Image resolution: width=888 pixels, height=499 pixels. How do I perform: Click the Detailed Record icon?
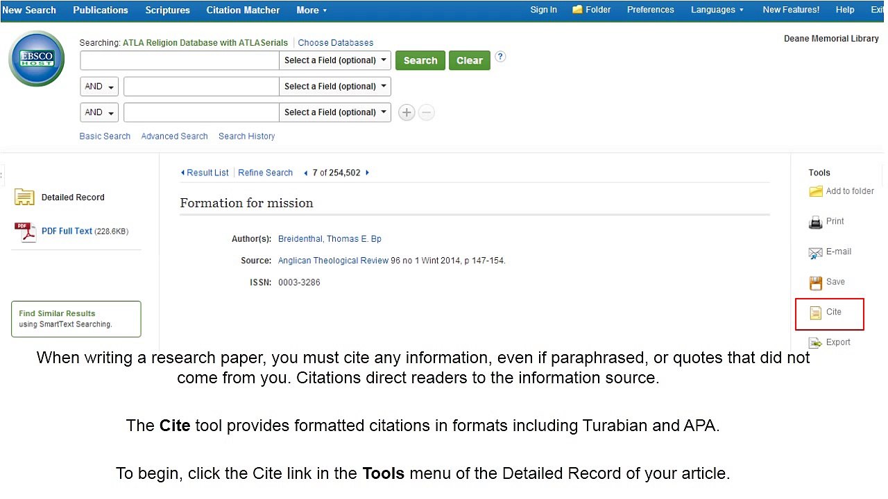point(24,197)
